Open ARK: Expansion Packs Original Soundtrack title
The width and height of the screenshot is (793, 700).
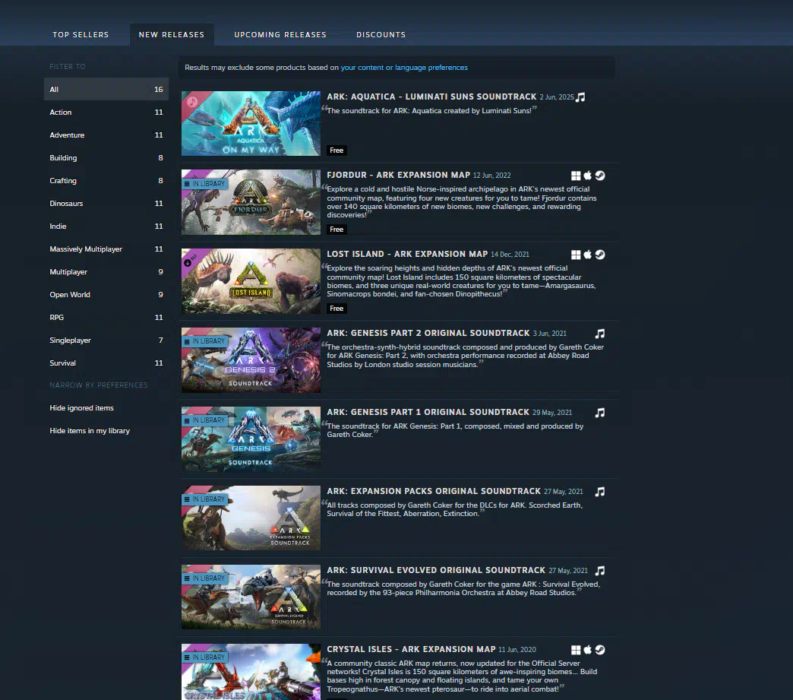(434, 491)
